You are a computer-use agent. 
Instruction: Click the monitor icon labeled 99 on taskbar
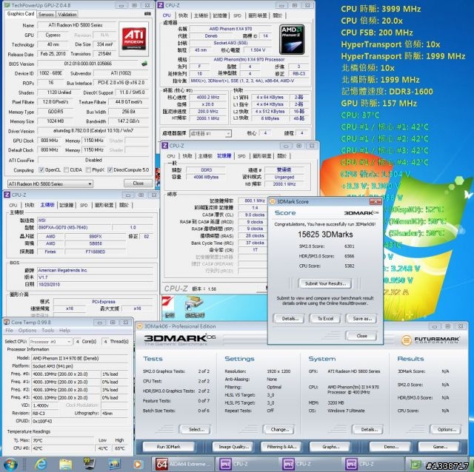89,464
